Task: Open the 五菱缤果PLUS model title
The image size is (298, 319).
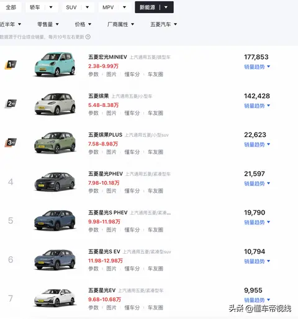Action: pyautogui.click(x=106, y=135)
